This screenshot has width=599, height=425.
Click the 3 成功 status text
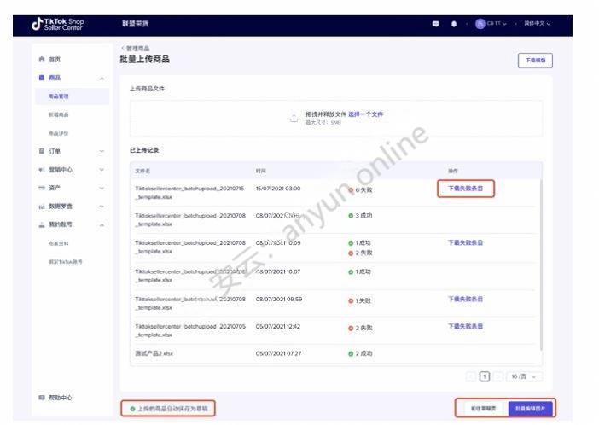pos(360,216)
